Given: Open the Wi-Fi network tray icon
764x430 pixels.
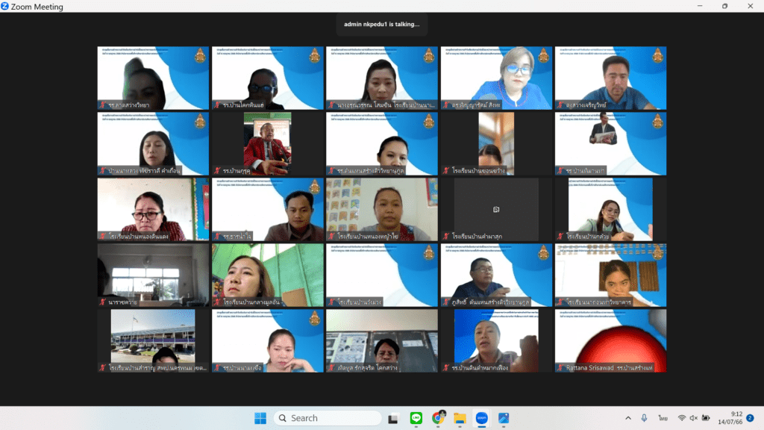Looking at the screenshot, I should coord(682,418).
